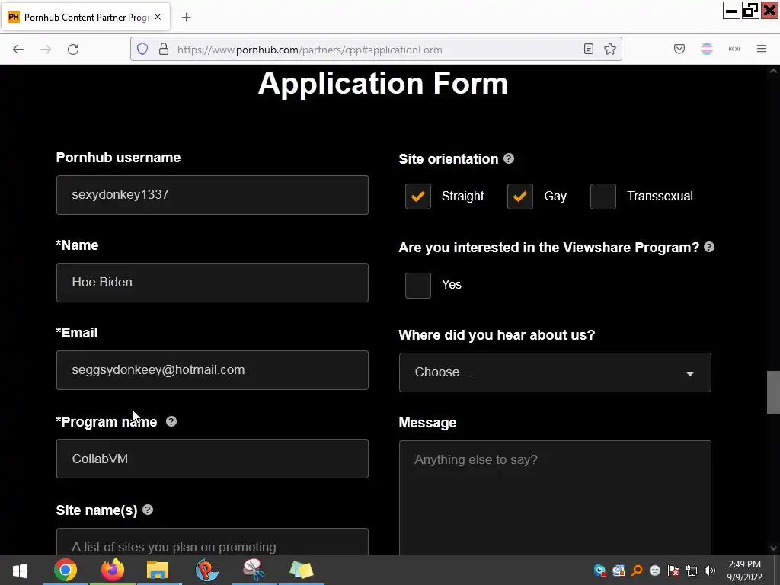The width and height of the screenshot is (780, 585).
Task: Click the Program name input field
Action: tap(213, 459)
